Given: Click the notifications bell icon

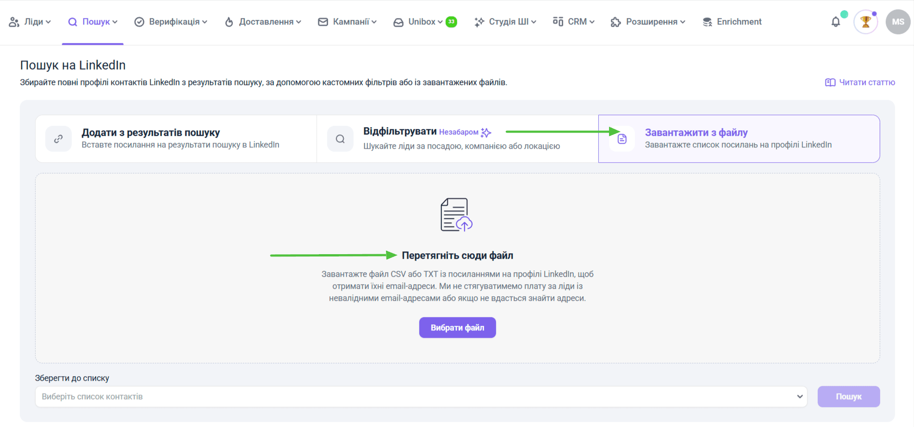Looking at the screenshot, I should coord(835,22).
